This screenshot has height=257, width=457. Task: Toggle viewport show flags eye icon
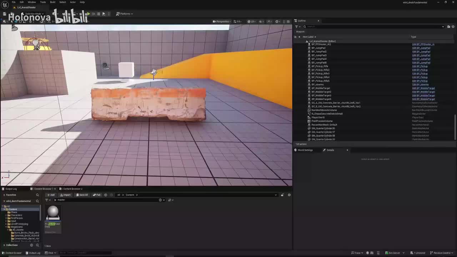(x=260, y=21)
